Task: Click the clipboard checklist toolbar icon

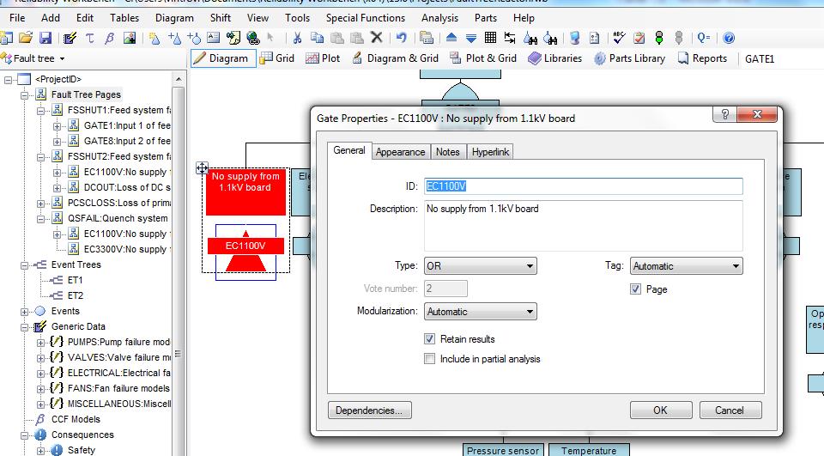Action: [639, 38]
